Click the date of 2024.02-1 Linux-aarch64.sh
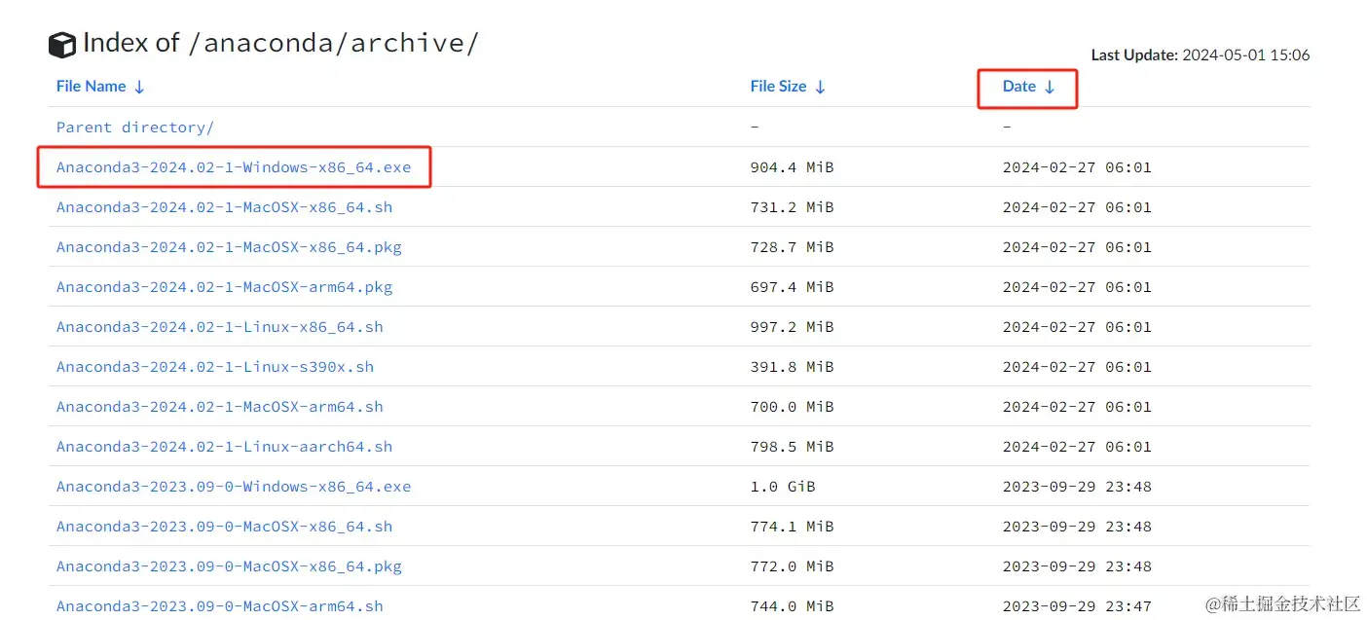This screenshot has width=1367, height=620. pos(1077,446)
